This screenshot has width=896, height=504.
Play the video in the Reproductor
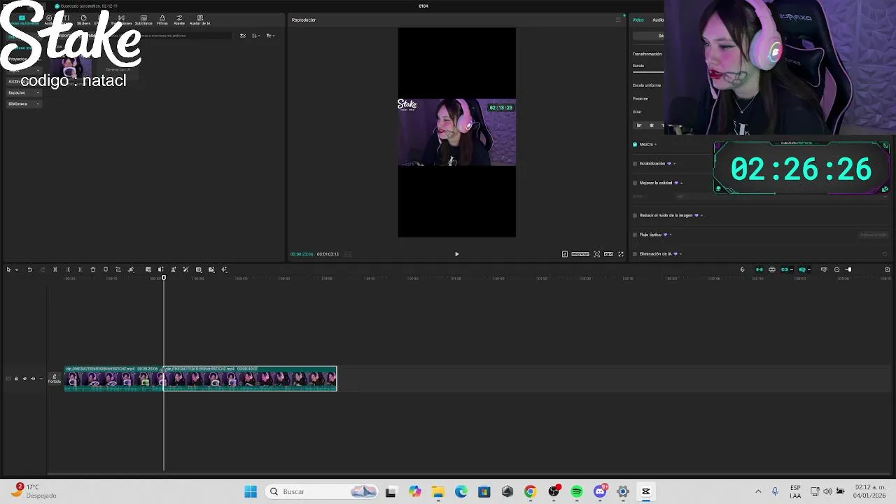tap(457, 254)
